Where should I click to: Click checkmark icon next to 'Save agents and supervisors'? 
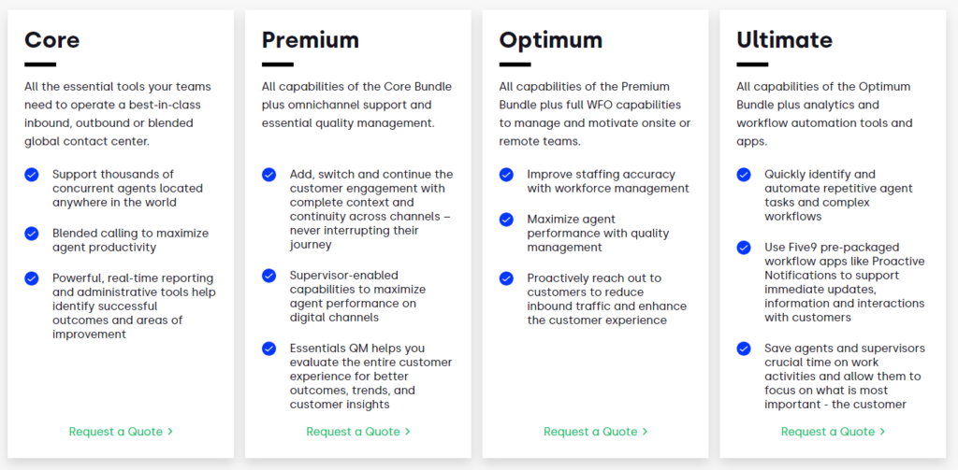point(744,349)
